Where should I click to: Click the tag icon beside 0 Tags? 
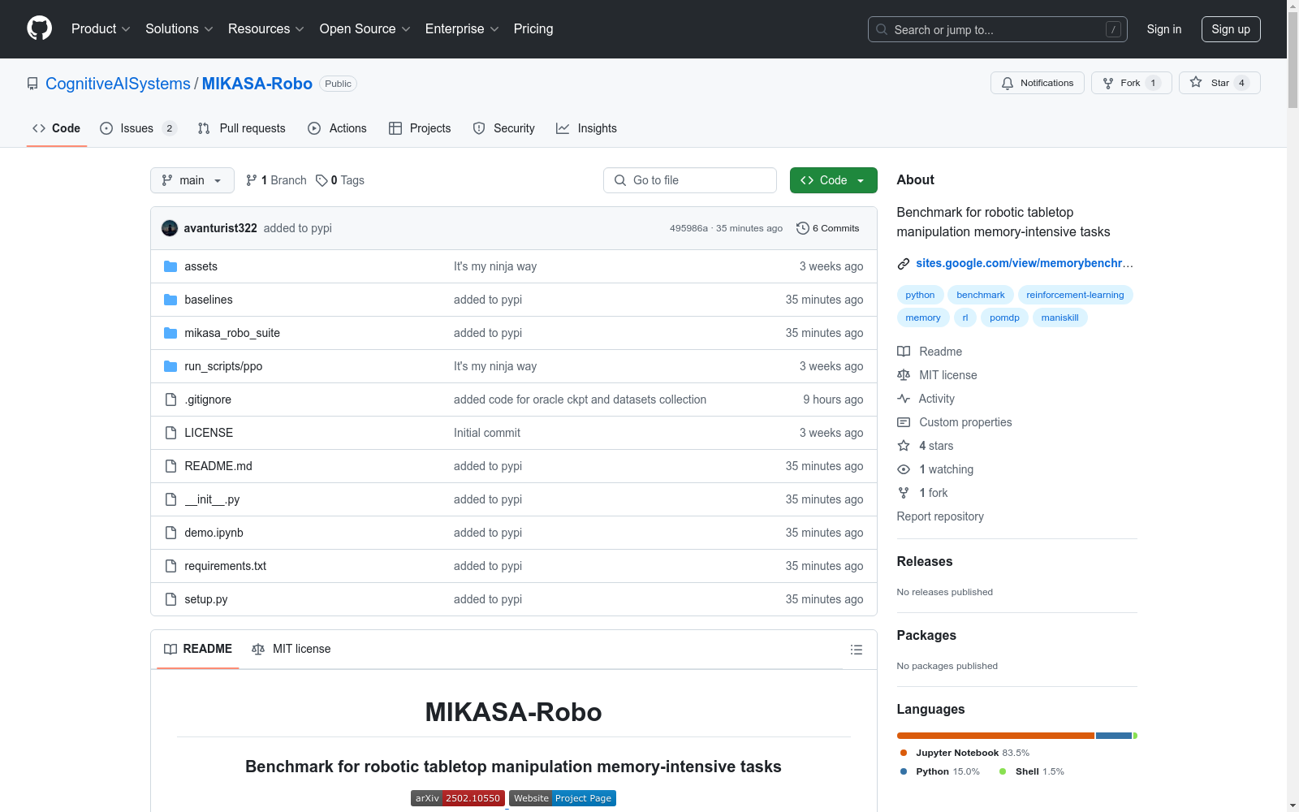click(322, 180)
